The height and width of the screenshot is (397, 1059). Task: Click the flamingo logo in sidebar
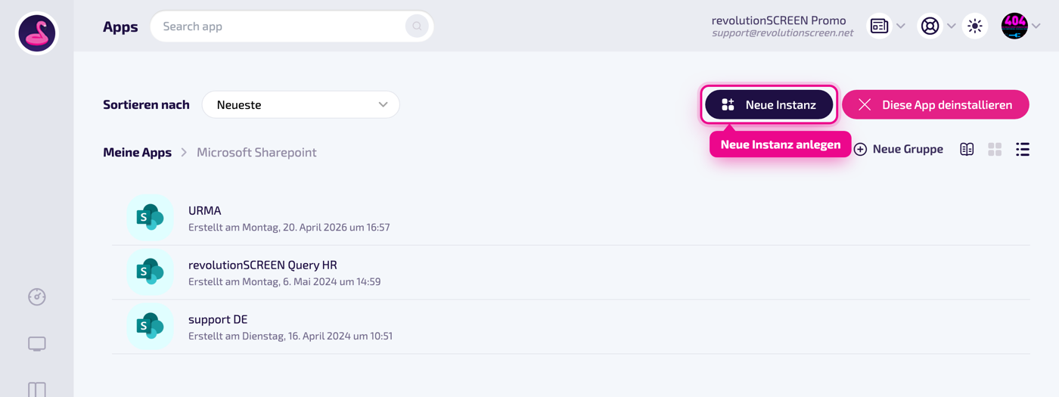(37, 33)
